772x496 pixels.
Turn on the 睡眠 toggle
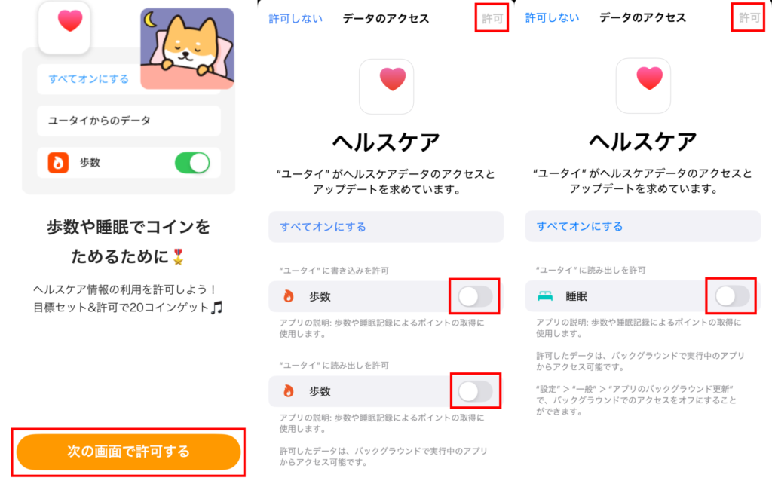click(731, 295)
